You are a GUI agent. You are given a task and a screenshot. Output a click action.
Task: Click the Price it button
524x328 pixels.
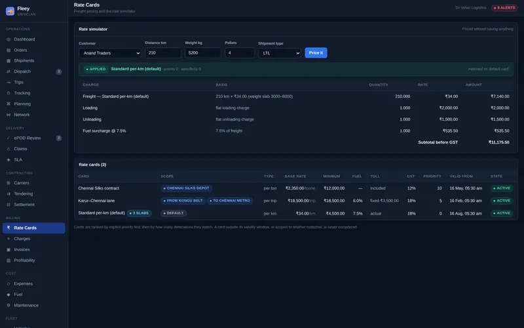(x=316, y=53)
